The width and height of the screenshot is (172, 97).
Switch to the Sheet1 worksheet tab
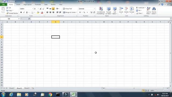[x=12, y=88]
